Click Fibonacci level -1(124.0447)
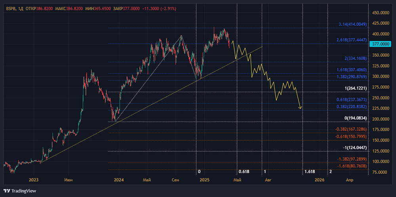 pyautogui.click(x=355, y=147)
